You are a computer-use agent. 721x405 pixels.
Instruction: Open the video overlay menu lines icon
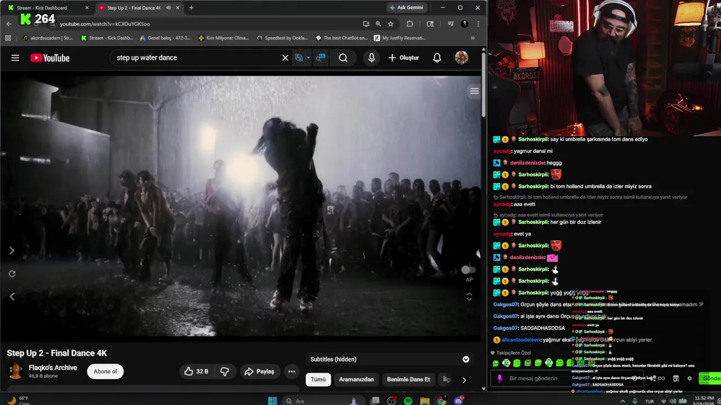(474, 91)
